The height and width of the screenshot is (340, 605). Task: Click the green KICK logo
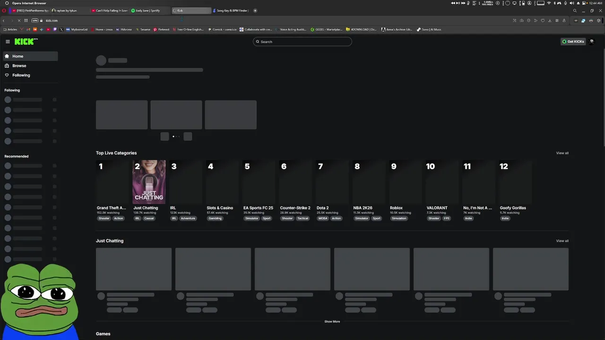click(26, 42)
